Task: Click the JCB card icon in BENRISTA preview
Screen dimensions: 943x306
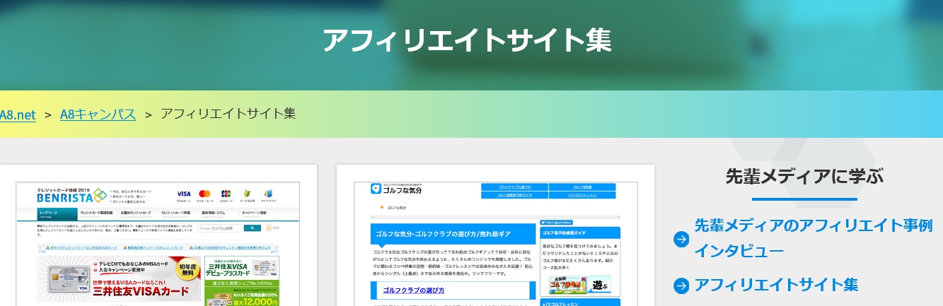Action: click(x=226, y=194)
